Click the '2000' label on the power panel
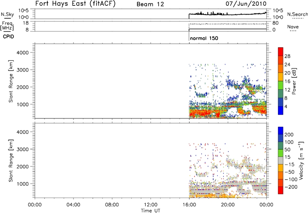 coord(22,87)
